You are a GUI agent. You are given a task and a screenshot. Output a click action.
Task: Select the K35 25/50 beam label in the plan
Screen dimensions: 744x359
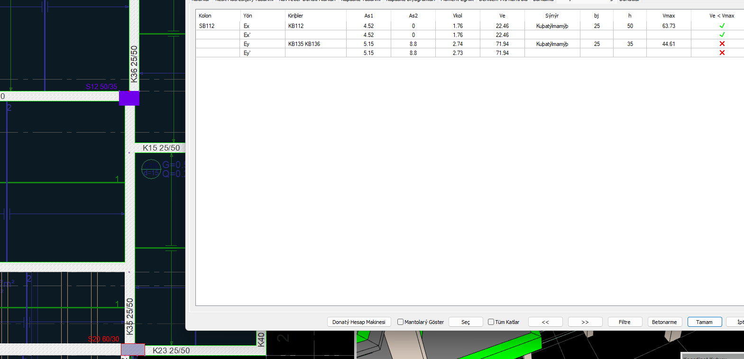click(x=129, y=316)
